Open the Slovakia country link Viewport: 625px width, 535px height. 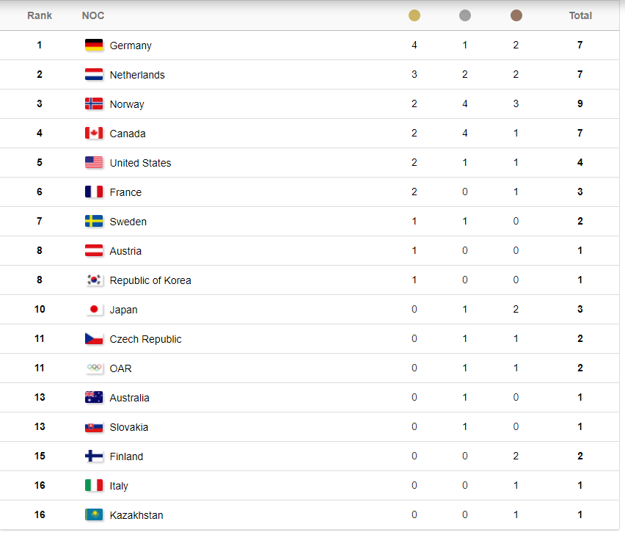click(x=129, y=427)
